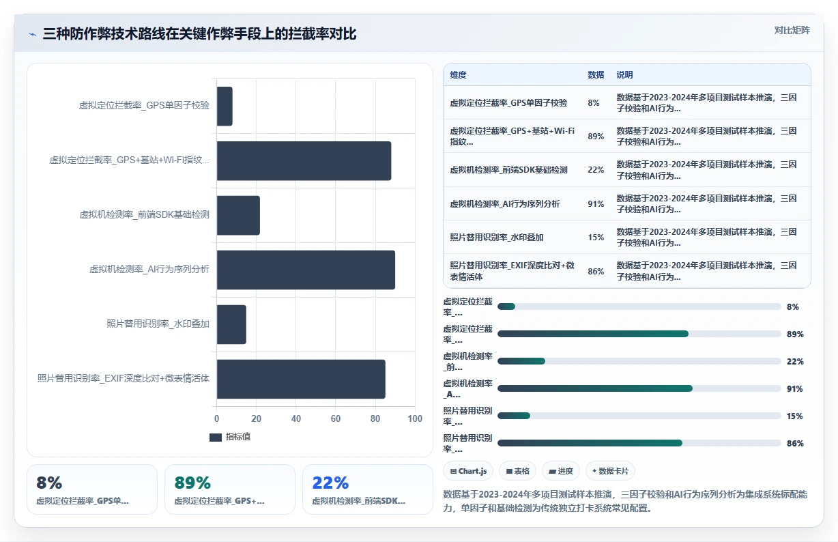Click the 维度 column header
Image resolution: width=838 pixels, height=542 pixels.
click(x=459, y=74)
